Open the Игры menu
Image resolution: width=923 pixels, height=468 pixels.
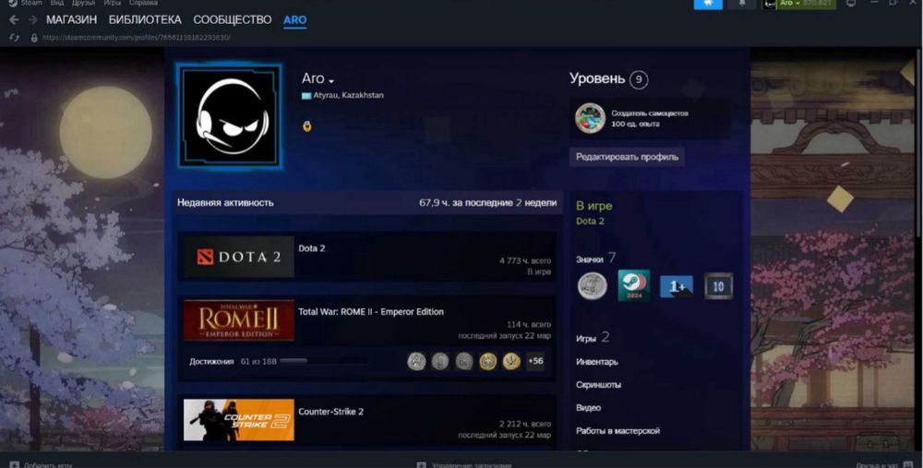click(x=112, y=3)
